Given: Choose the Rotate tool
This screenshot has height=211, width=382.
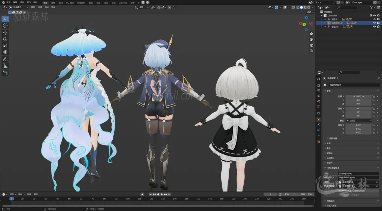Looking at the screenshot, I should click(5, 39).
